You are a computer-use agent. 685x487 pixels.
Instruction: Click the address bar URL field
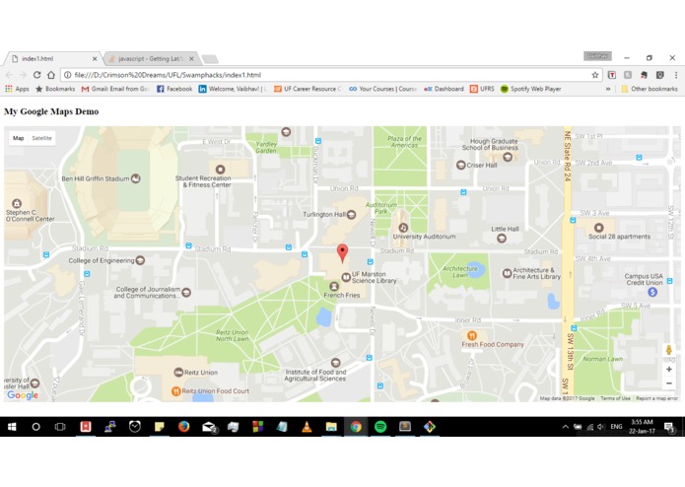331,75
